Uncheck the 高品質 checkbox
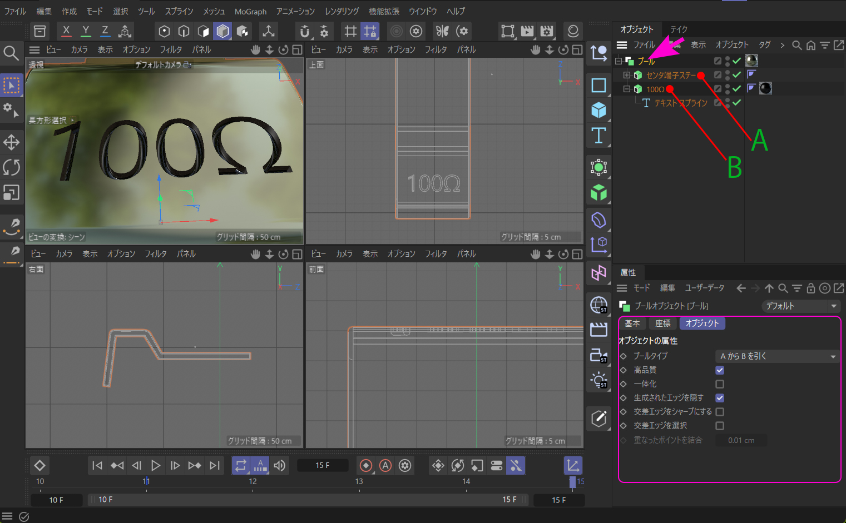 point(720,370)
